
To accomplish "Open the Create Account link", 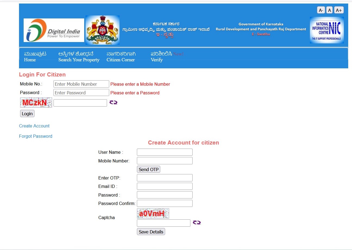I will 34,126.
